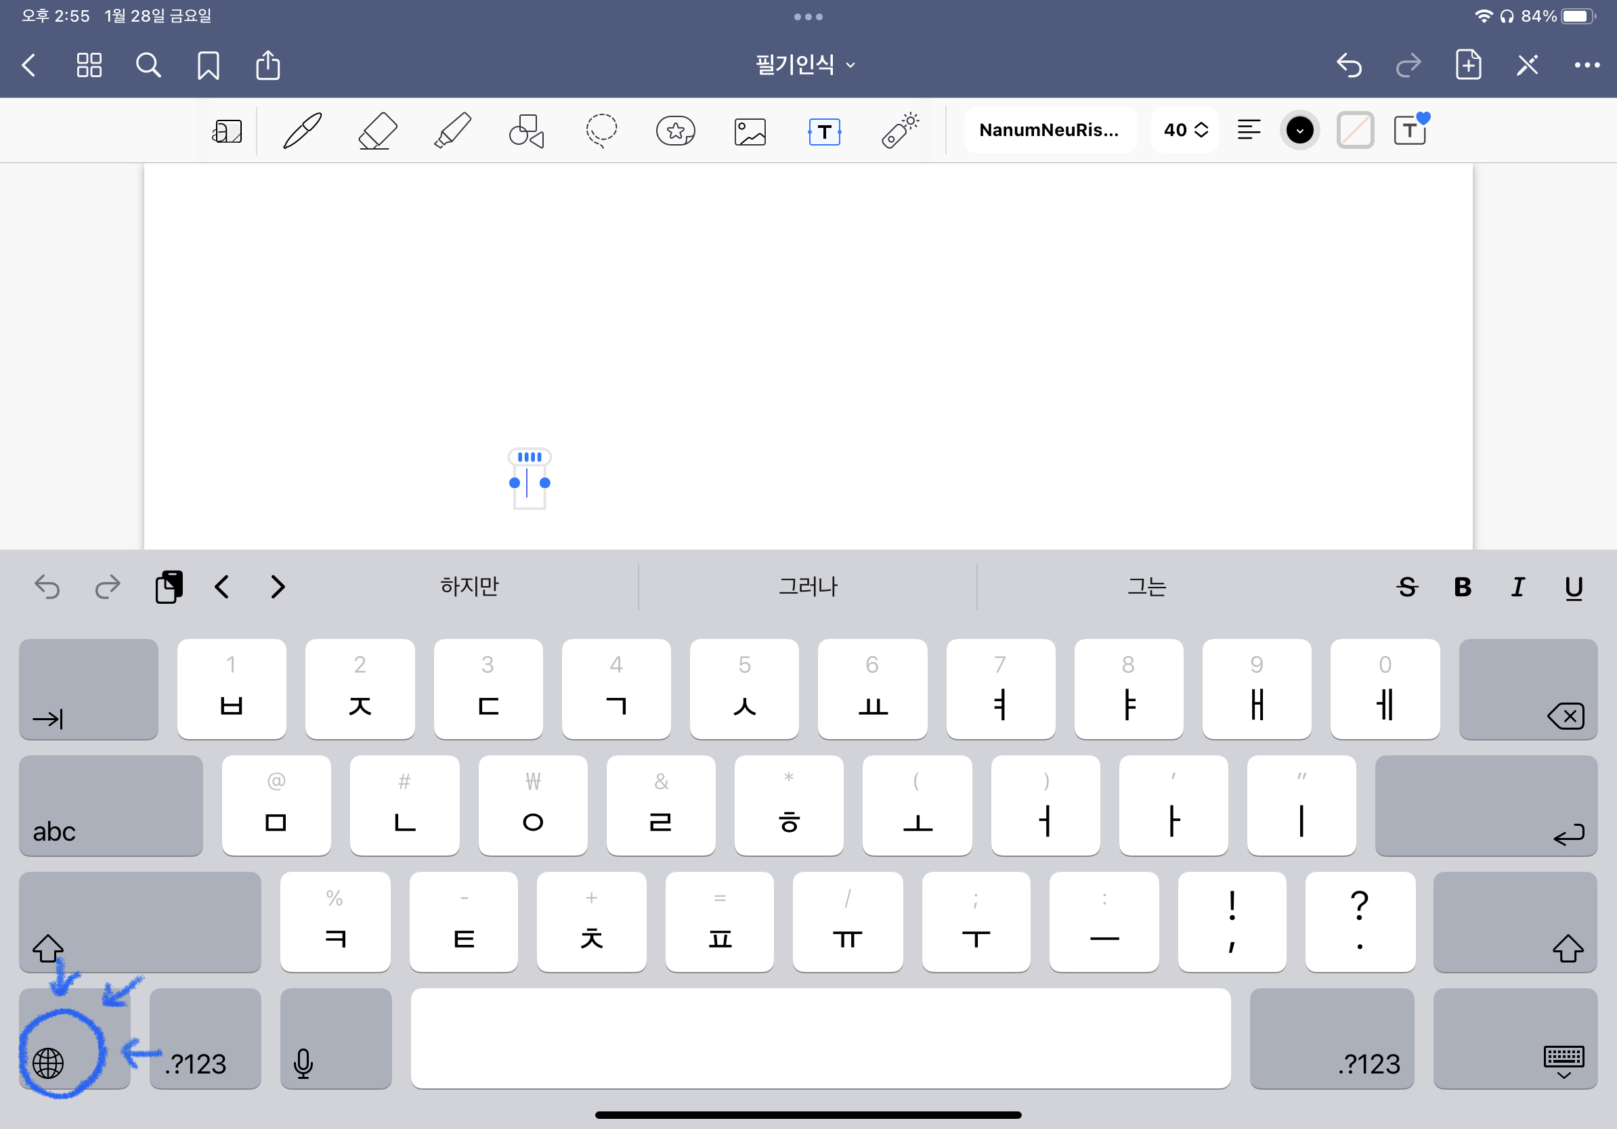Choose suggestion 그는
This screenshot has width=1617, height=1129.
(1146, 586)
